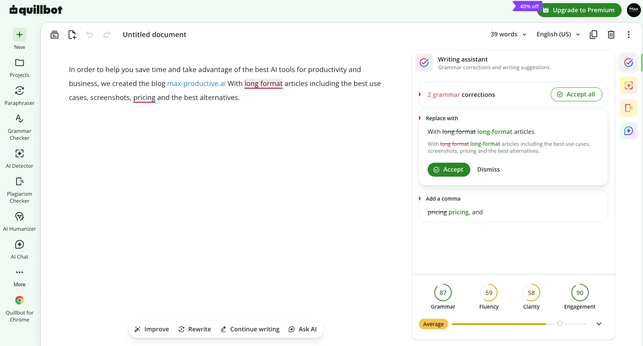Select AI chat icon in right rail
This screenshot has width=643, height=346.
629,131
